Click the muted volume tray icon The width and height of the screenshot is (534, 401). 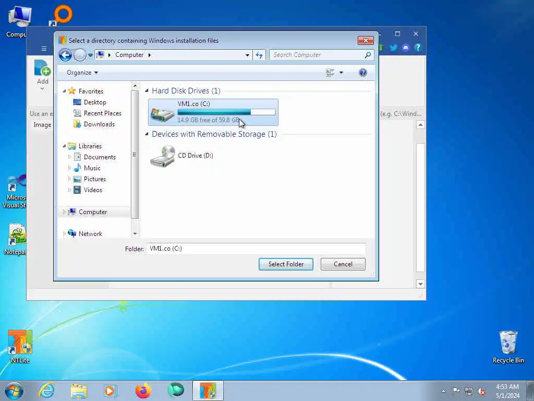pos(481,391)
